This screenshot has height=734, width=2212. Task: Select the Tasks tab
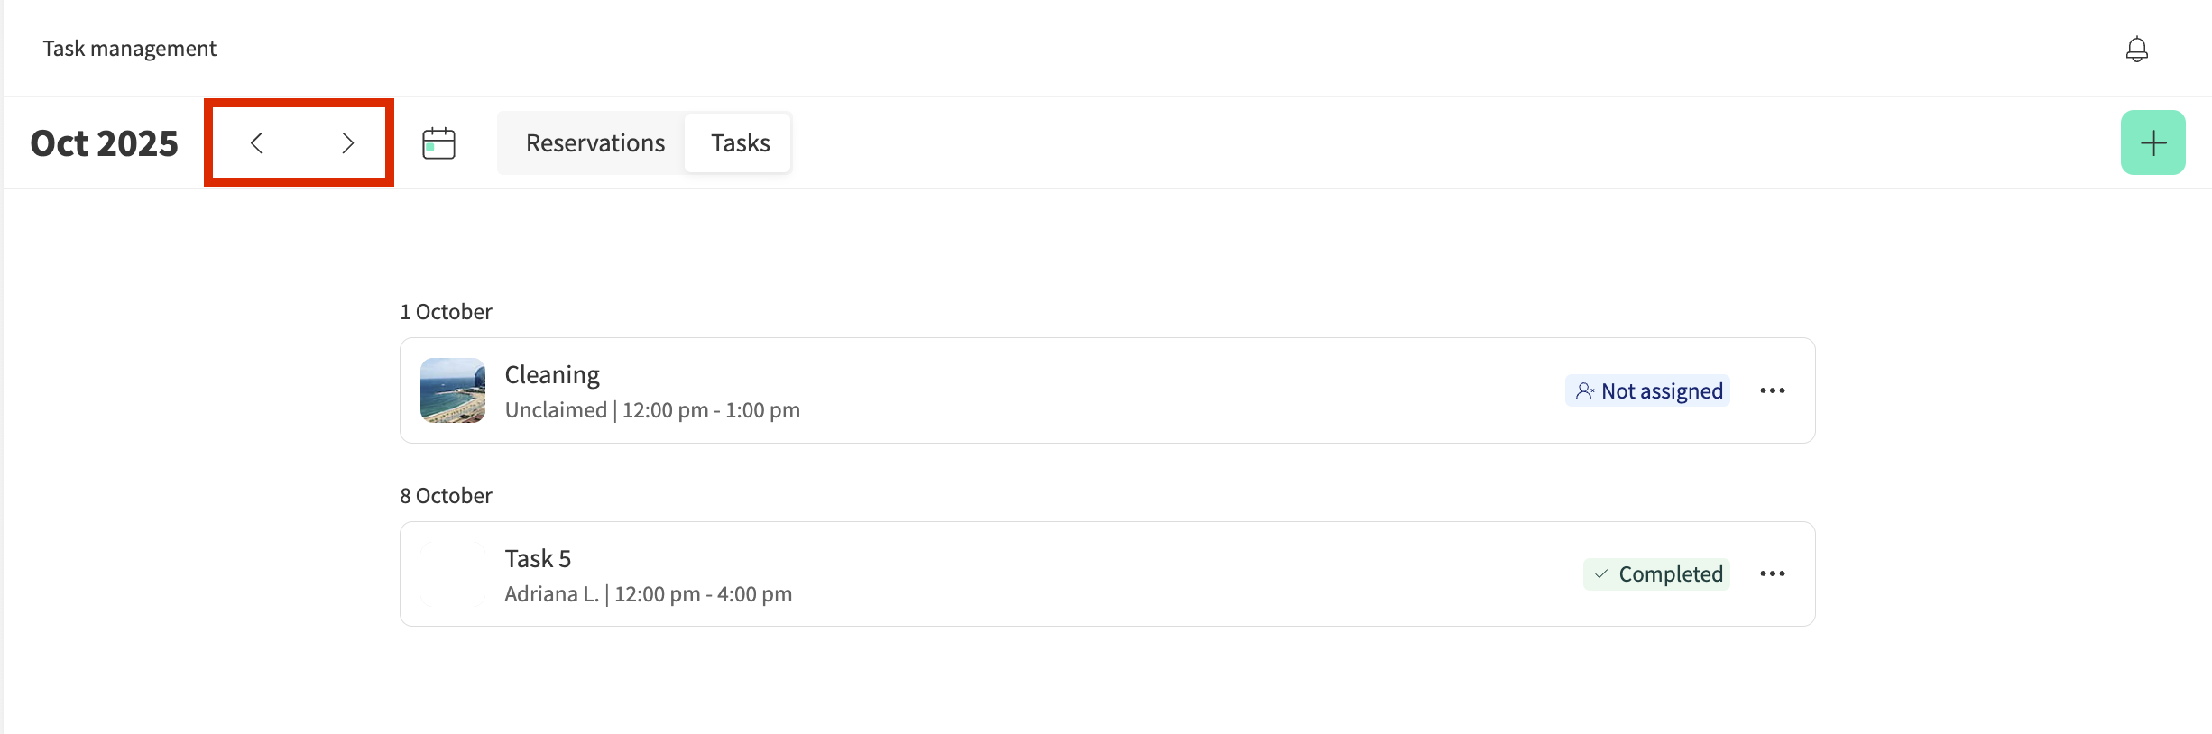740,142
